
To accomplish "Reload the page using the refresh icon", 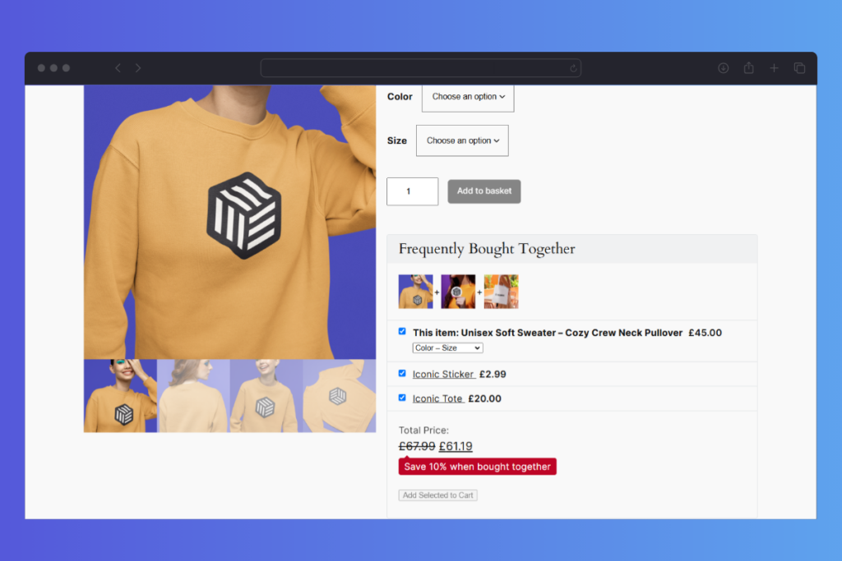I will coord(573,68).
